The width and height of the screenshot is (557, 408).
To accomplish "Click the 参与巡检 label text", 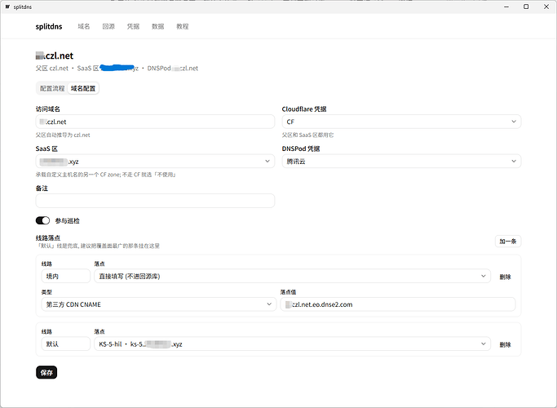I will (x=67, y=221).
